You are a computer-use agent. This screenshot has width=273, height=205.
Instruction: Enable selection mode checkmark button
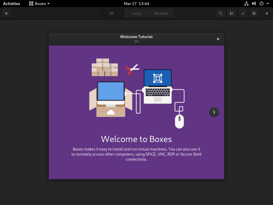pyautogui.click(x=243, y=13)
